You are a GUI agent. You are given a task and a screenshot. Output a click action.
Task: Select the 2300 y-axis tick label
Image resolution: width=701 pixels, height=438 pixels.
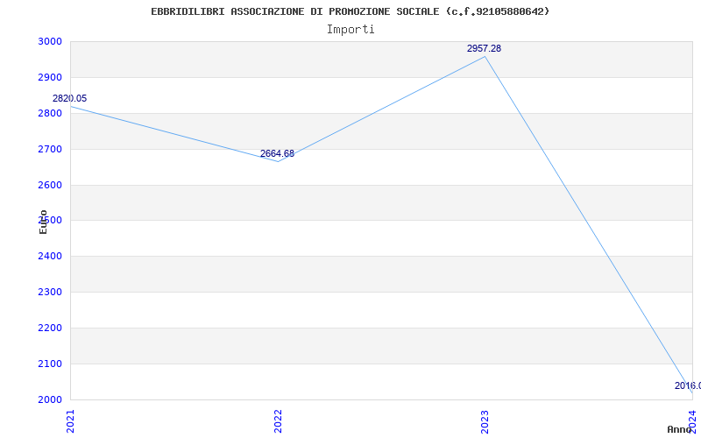pyautogui.click(x=50, y=293)
